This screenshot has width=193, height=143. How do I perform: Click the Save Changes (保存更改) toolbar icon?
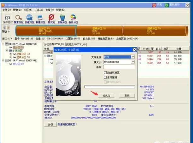point(8,18)
